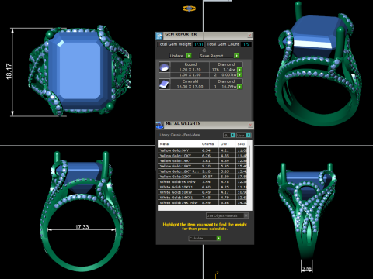The height and width of the screenshot is (279, 373).
Task: Select the Yellow Gold:22KY row
Action: (202, 177)
